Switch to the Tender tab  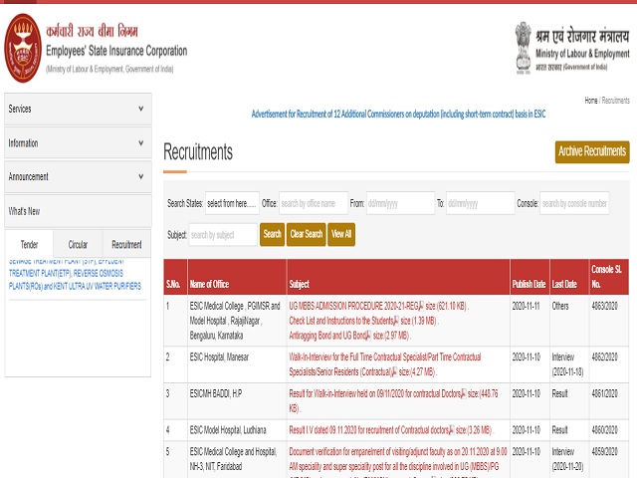(x=29, y=244)
